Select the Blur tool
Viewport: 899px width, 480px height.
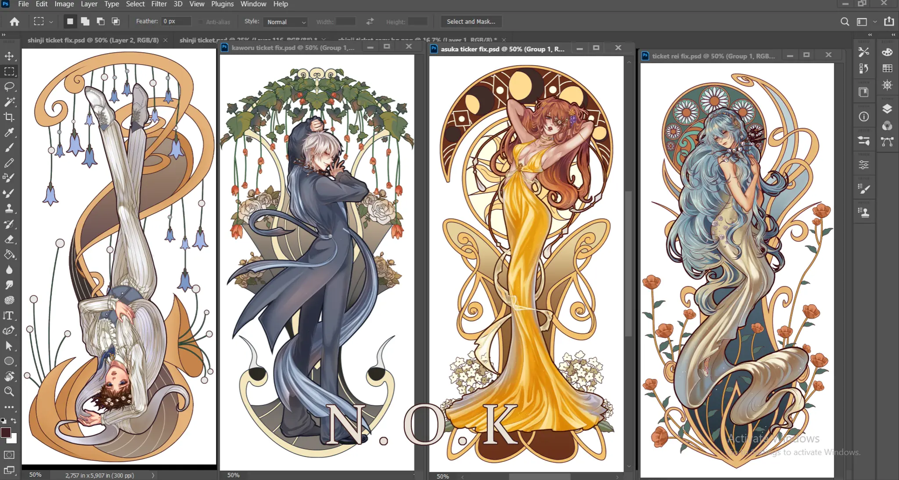(x=9, y=270)
